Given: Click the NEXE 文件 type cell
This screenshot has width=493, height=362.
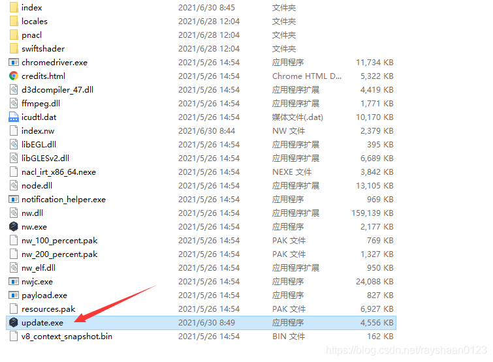Looking at the screenshot, I should 291,172.
